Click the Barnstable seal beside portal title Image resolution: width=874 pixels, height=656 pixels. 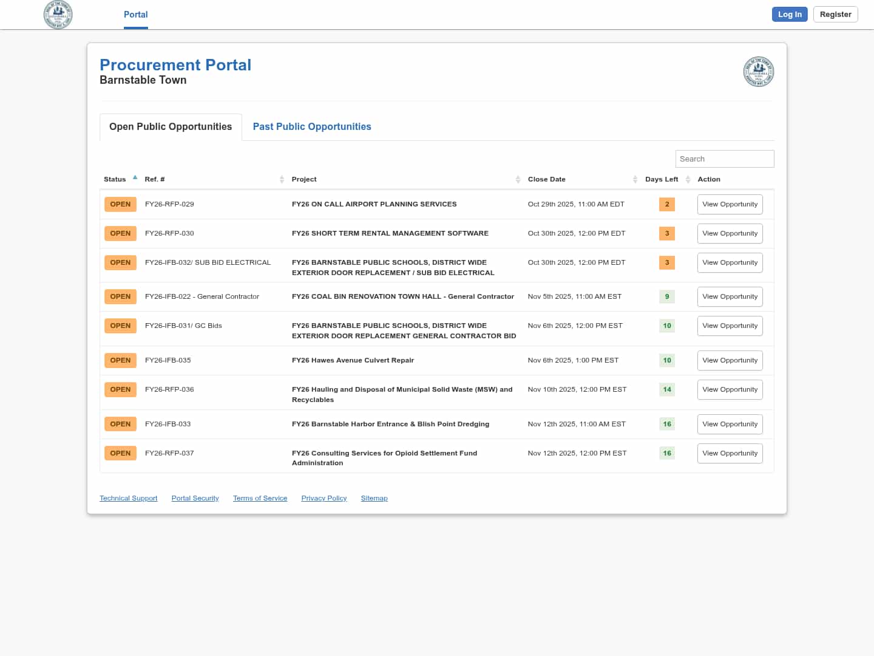(758, 72)
